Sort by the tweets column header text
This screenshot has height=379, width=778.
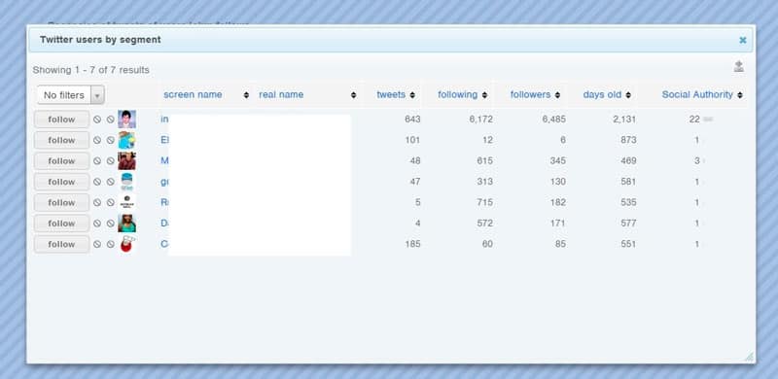click(391, 95)
